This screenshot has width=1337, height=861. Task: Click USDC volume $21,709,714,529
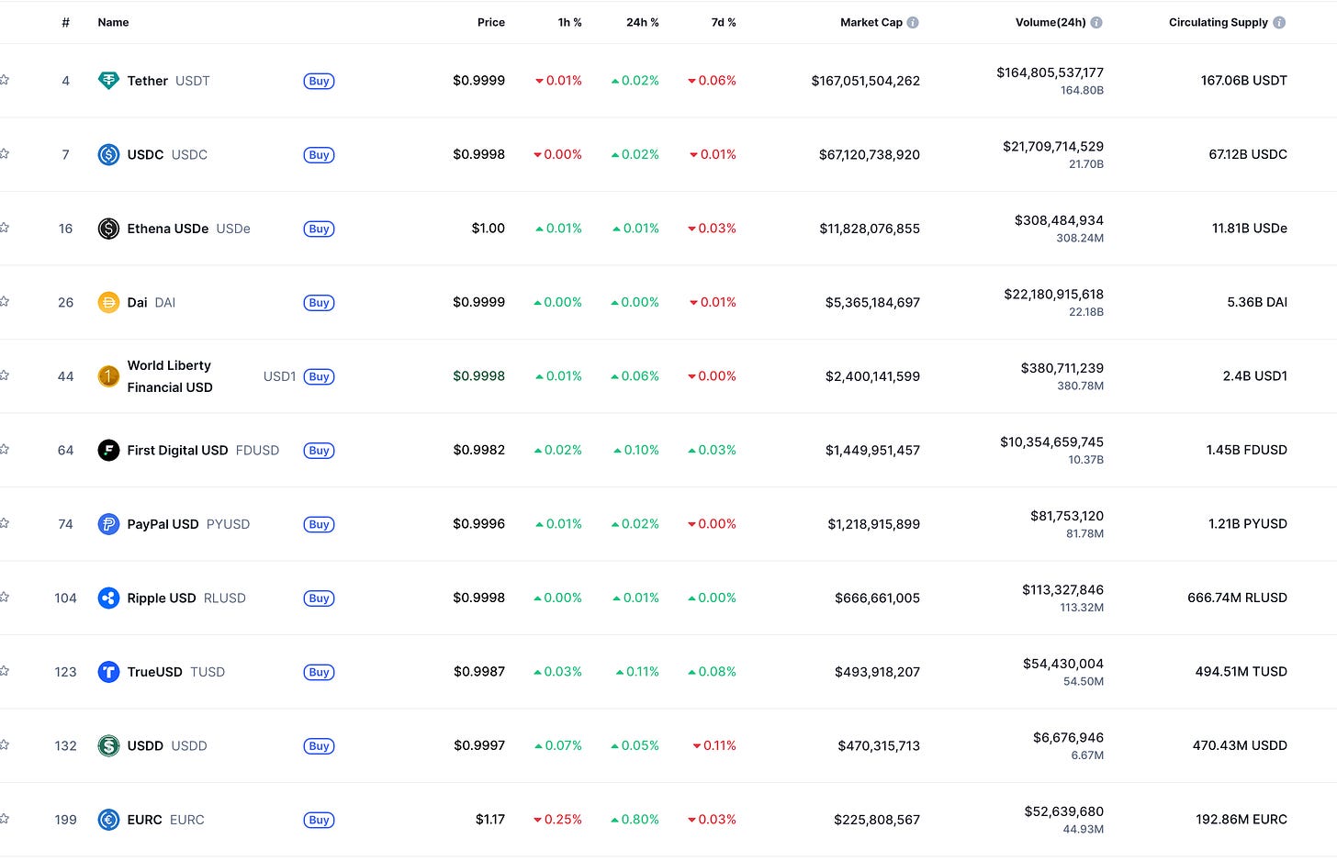pos(1053,147)
